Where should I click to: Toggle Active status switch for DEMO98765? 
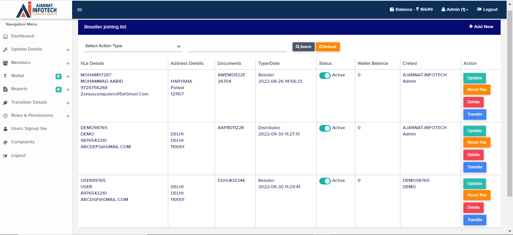click(325, 128)
